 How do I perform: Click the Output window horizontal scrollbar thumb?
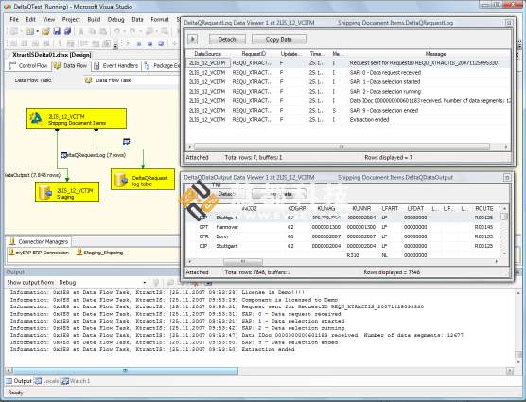[125, 371]
